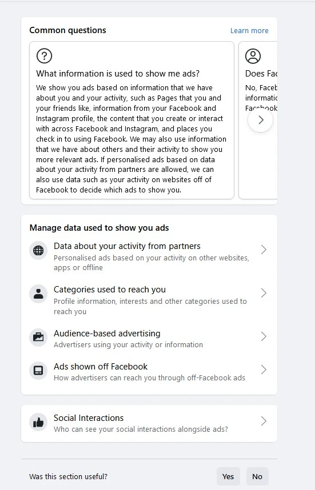Expand chevron next to Audience-based advertising
The image size is (315, 490).
click(x=264, y=336)
